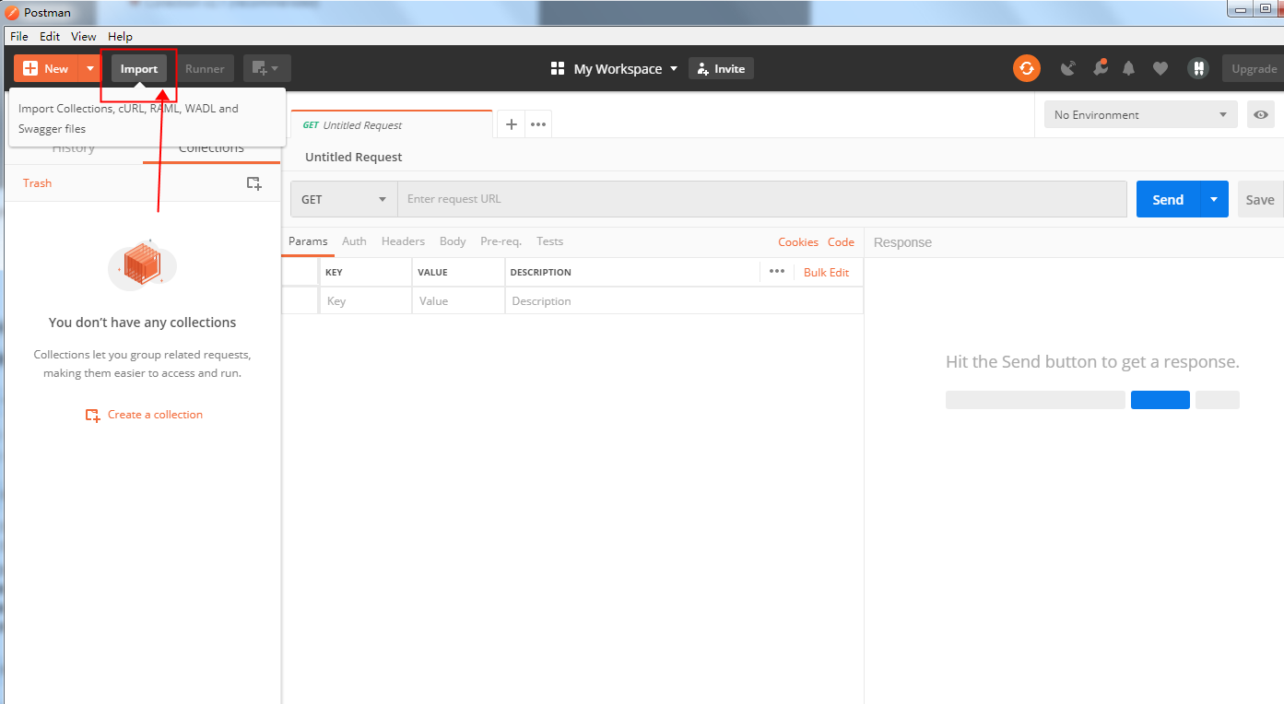Open the Help menu
The image size is (1284, 704).
(x=121, y=37)
